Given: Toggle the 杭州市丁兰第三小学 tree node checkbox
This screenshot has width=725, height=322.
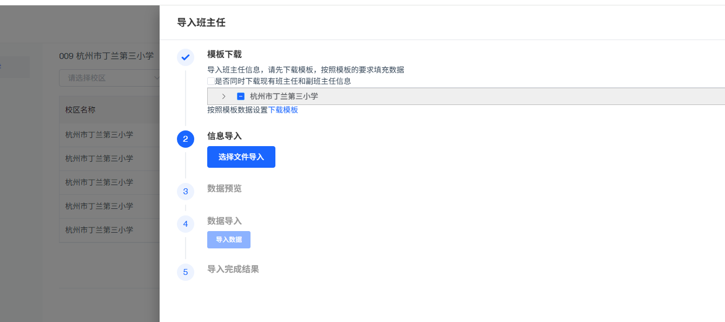Looking at the screenshot, I should [x=241, y=96].
